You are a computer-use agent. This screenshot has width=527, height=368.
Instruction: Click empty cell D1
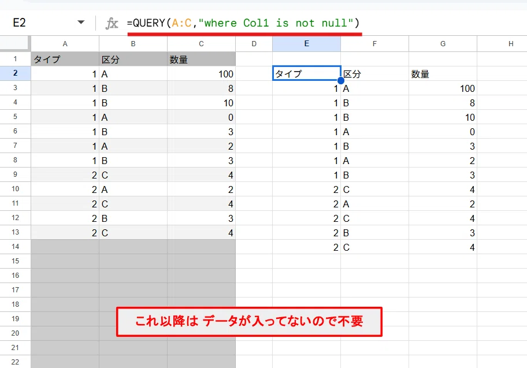[254, 59]
